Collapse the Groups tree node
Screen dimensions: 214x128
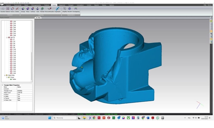7,77
